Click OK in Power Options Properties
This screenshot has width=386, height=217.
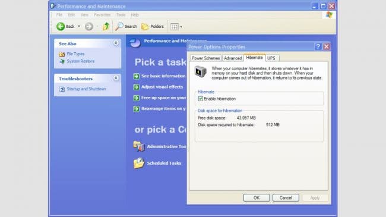click(x=257, y=198)
